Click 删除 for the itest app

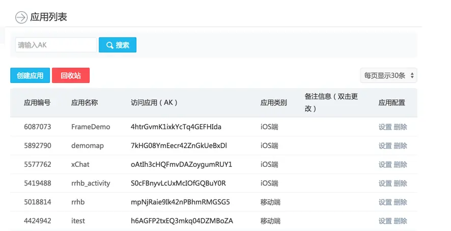[x=401, y=221]
